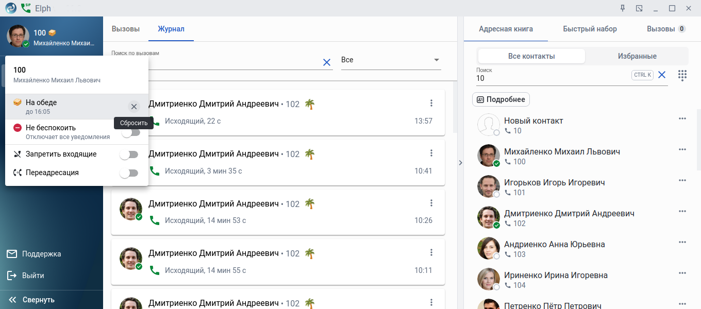
Task: Clear the contact search text
Action: [x=662, y=75]
